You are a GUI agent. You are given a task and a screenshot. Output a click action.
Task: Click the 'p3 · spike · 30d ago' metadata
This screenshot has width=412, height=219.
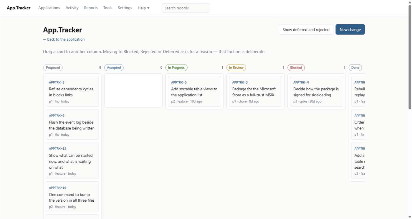(x=307, y=101)
